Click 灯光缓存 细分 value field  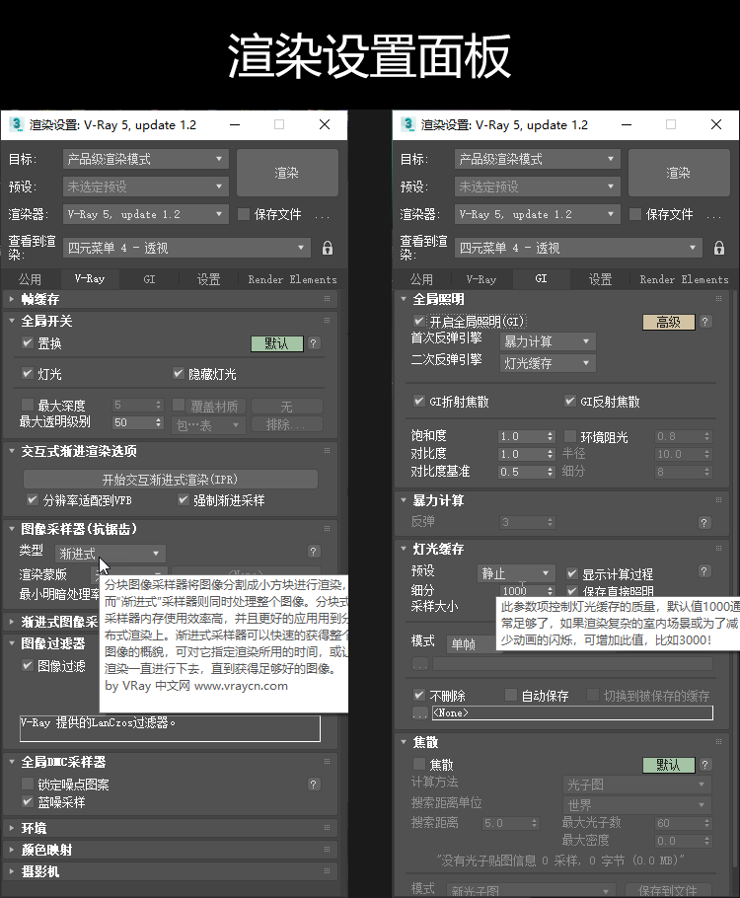[521, 590]
